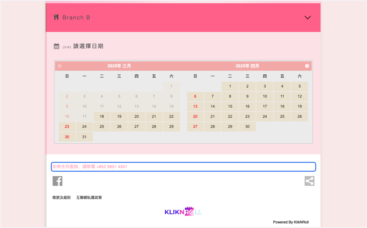The image size is (367, 228).
Task: Pick March 29 date
Action: (x=171, y=127)
